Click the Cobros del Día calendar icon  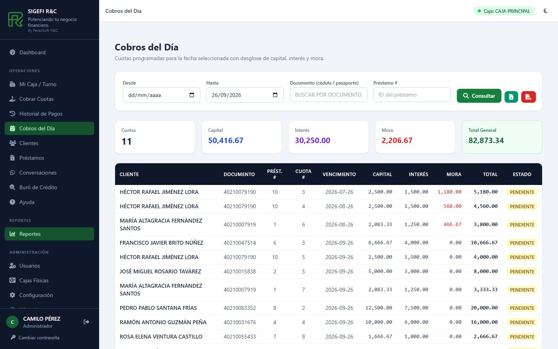(12, 128)
